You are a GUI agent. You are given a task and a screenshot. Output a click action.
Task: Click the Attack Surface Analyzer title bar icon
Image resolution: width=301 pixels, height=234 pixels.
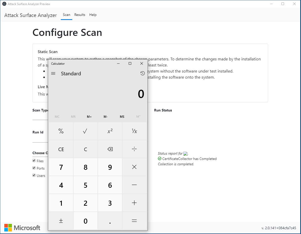tap(4, 4)
